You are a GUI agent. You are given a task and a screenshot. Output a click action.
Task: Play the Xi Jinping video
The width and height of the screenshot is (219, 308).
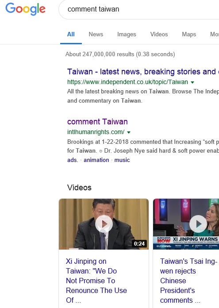(x=104, y=224)
